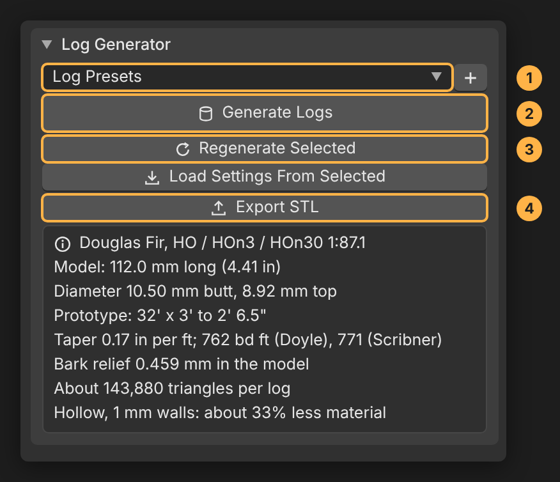Click the 'Model: 112.0 mm long' line

[x=167, y=267]
